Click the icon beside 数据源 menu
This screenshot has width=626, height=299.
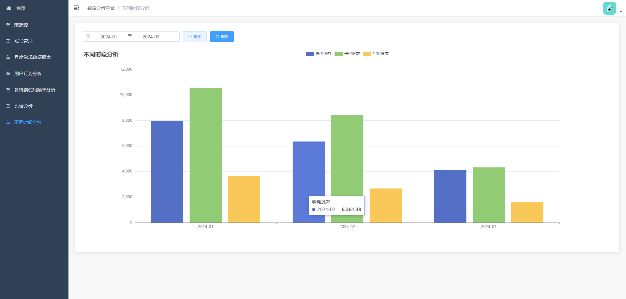[8, 25]
